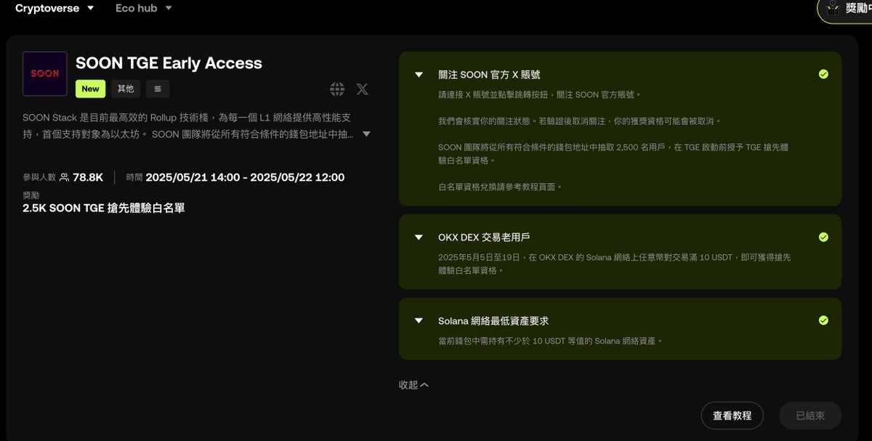Image resolution: width=872 pixels, height=441 pixels.
Task: Click the gift icon in the 獎勵中 button
Action: tap(833, 8)
